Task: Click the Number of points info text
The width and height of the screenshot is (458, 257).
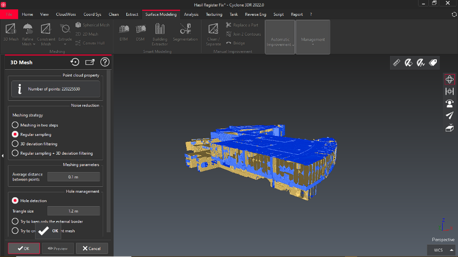Action: (x=54, y=89)
